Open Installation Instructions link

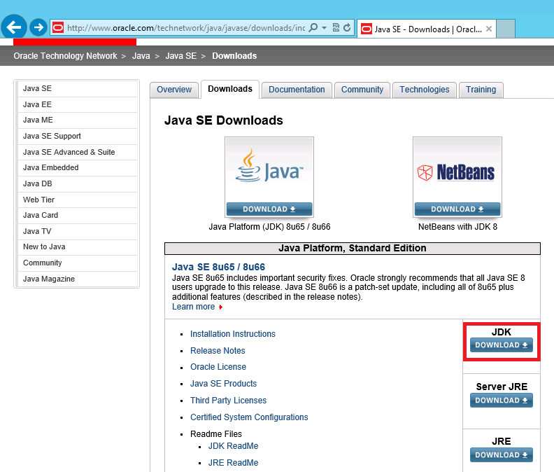pyautogui.click(x=233, y=333)
